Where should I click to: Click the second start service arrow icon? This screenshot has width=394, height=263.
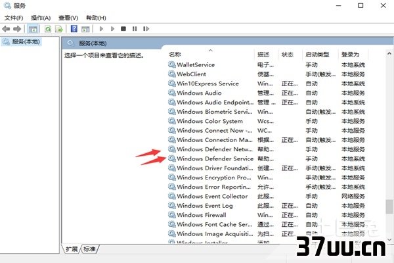click(x=112, y=29)
